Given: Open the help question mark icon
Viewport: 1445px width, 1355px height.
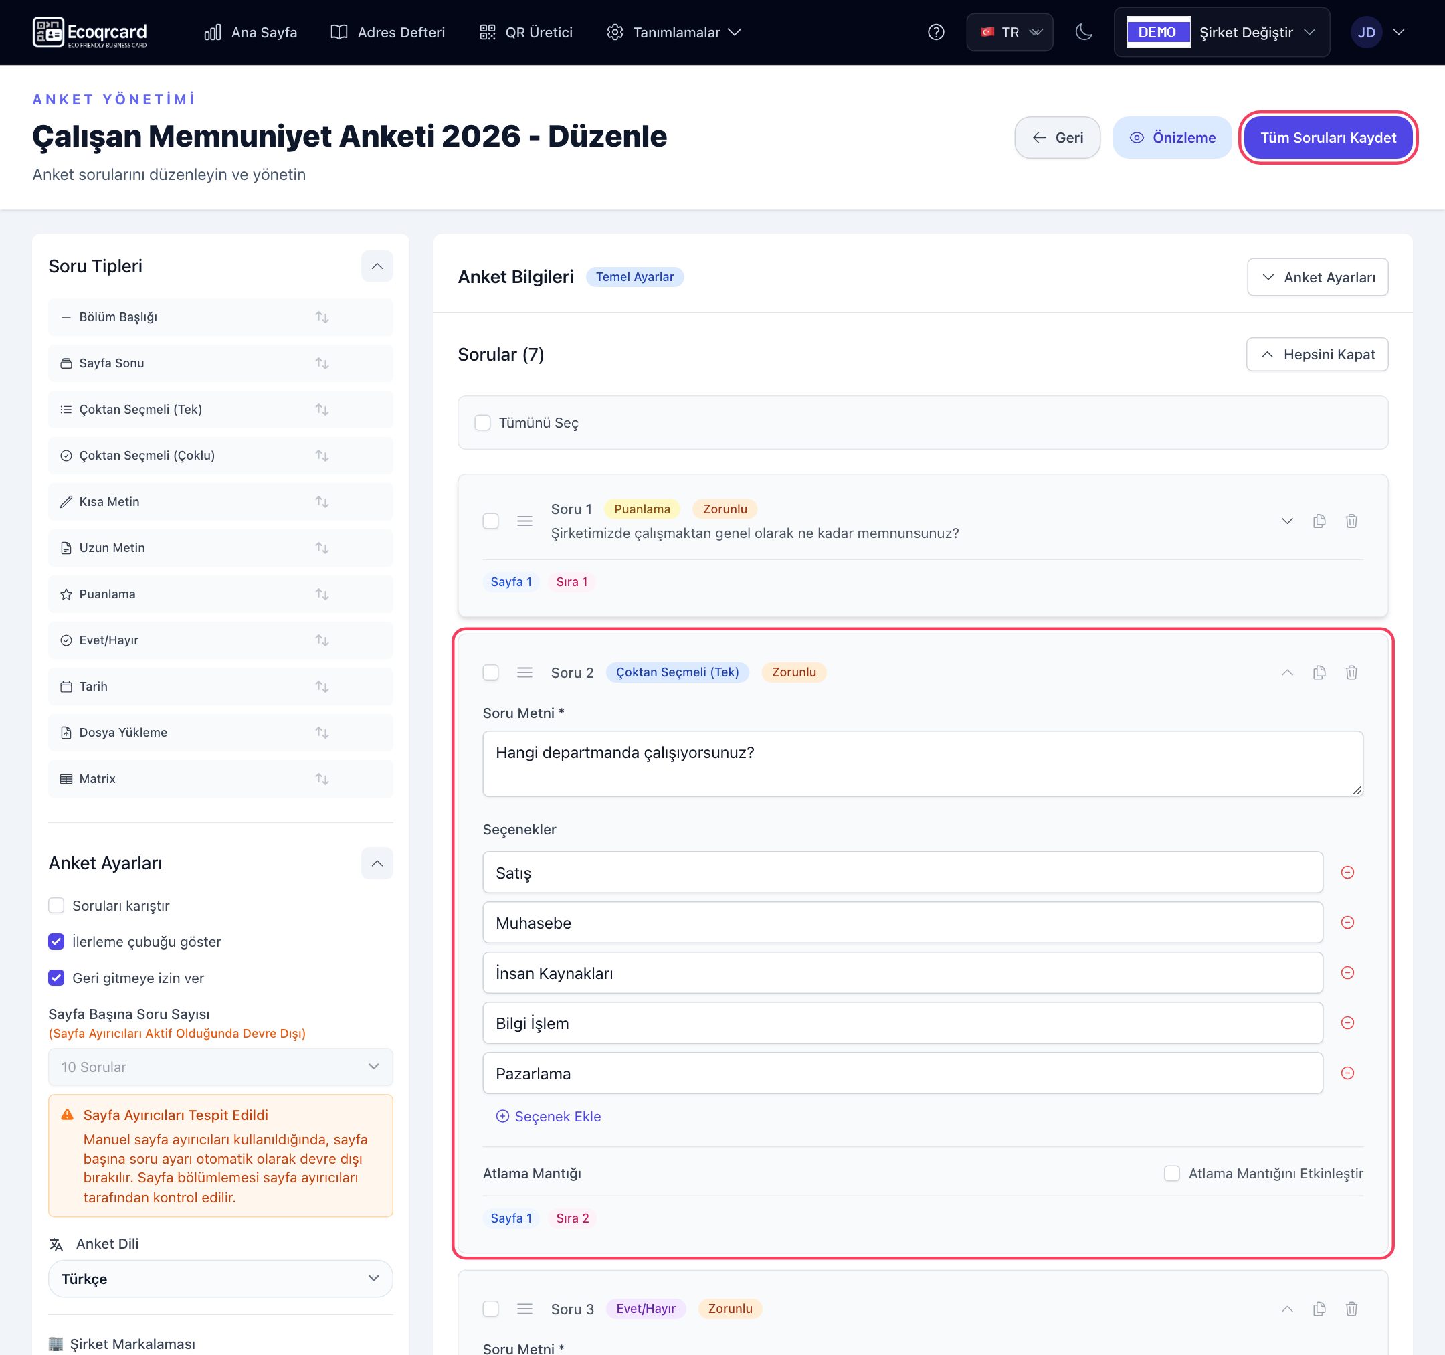Looking at the screenshot, I should point(936,32).
